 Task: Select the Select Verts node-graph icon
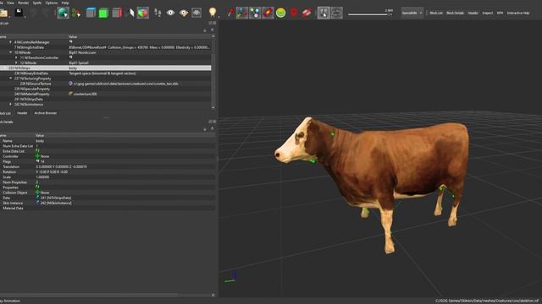[x=76, y=14]
